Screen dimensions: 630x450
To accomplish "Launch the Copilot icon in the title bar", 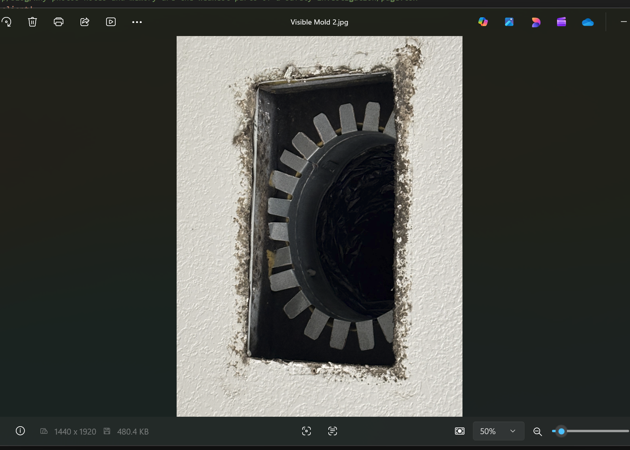I will tap(483, 22).
